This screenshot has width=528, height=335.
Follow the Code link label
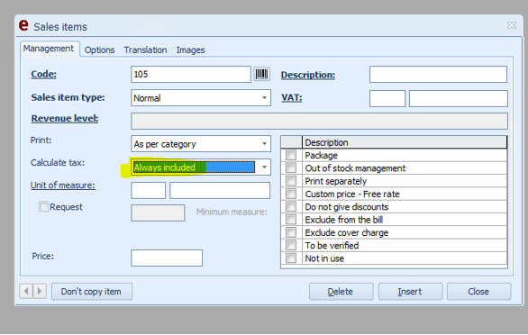point(43,74)
